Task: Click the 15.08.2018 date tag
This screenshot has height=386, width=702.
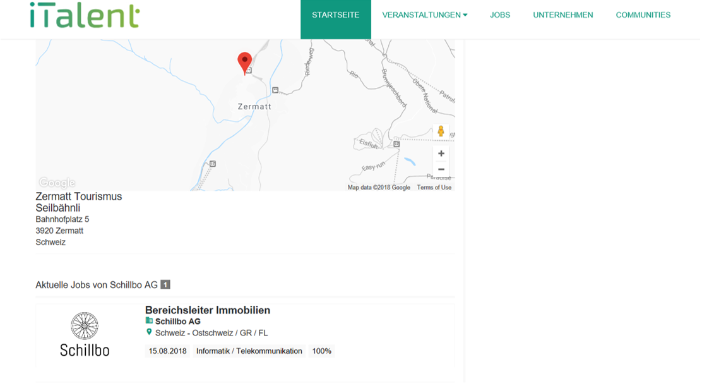Action: (167, 351)
